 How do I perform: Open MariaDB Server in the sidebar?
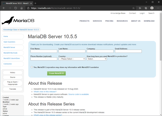(13, 47)
